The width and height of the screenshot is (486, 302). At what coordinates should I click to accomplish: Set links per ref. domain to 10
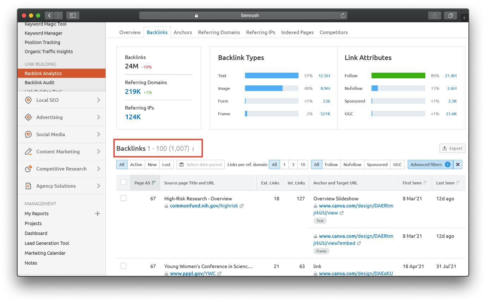coord(303,164)
